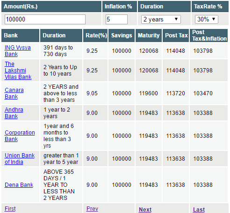The height and width of the screenshot is (213, 230).
Task: Open The Lakshmi Vilas Bank link
Action: point(18,71)
